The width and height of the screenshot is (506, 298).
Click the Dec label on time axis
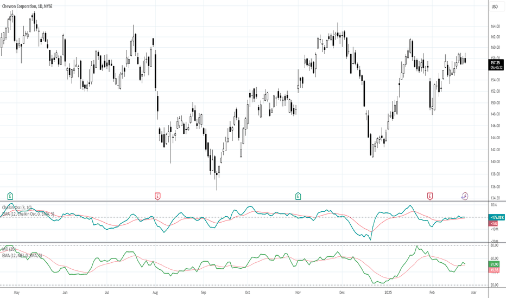341,293
